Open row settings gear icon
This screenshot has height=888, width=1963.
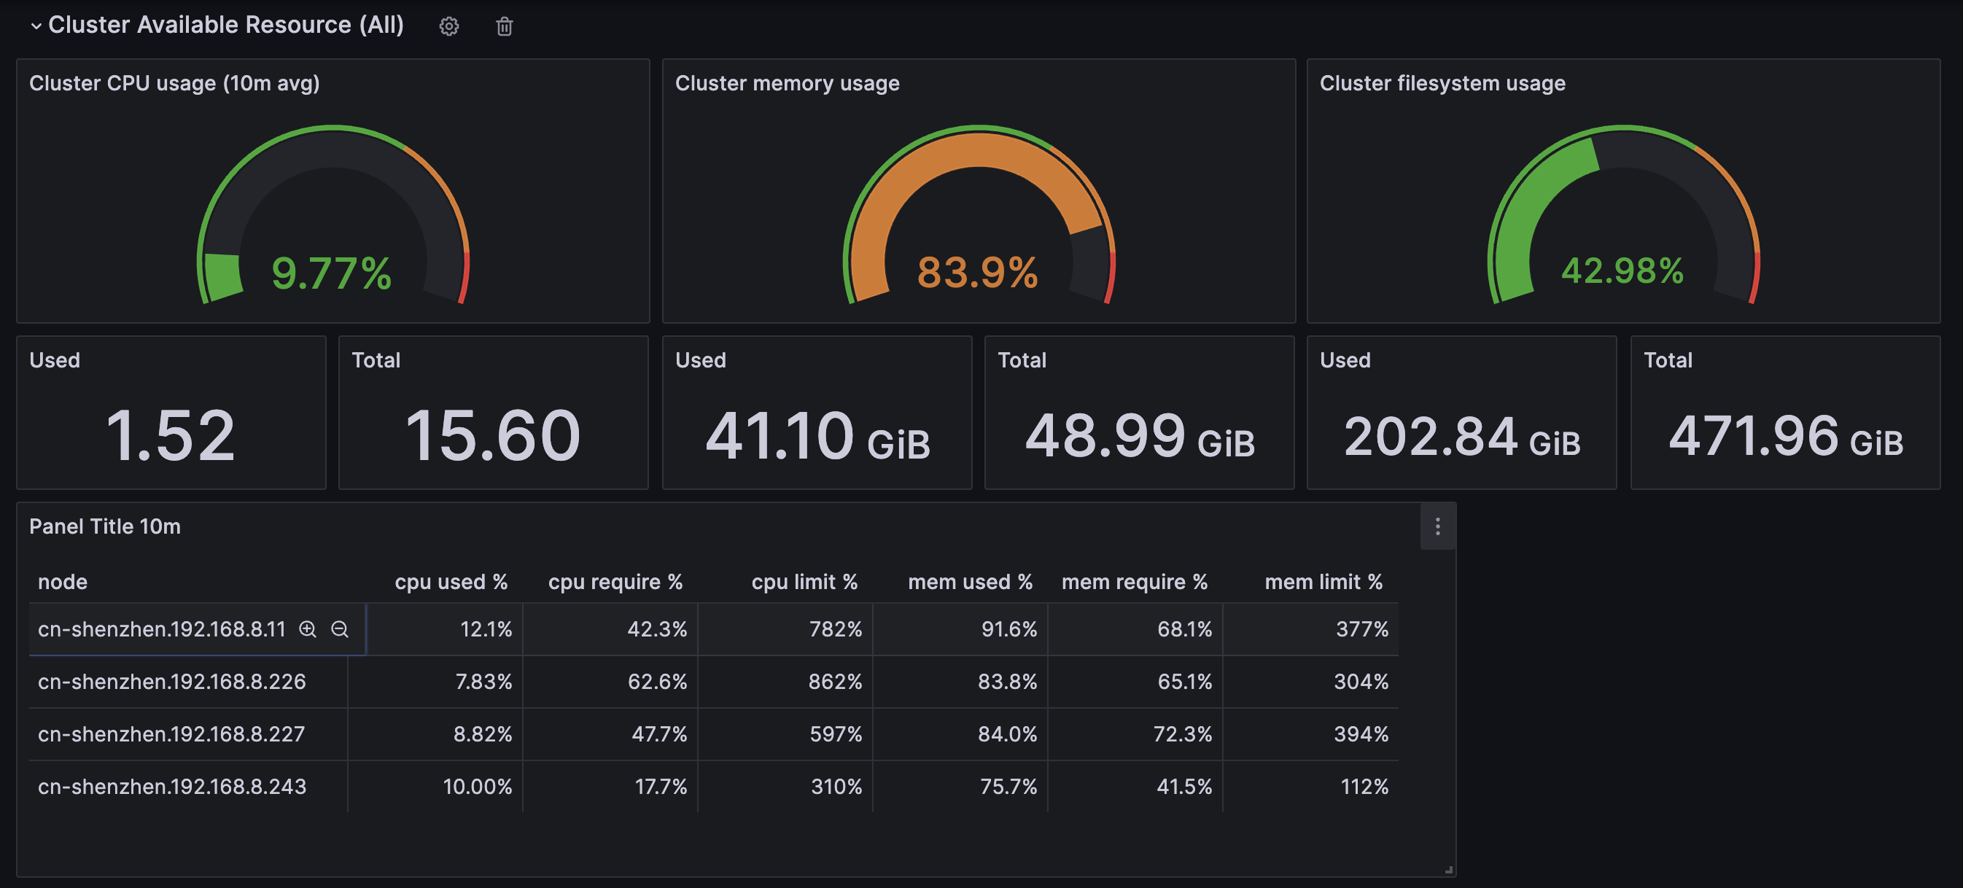[x=449, y=27]
